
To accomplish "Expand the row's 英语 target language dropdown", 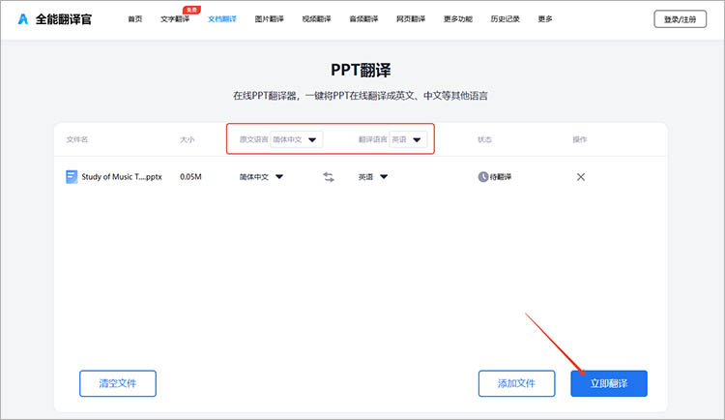I will pos(373,177).
